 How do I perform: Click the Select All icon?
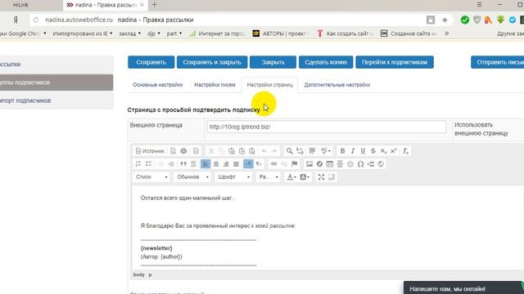(x=312, y=151)
